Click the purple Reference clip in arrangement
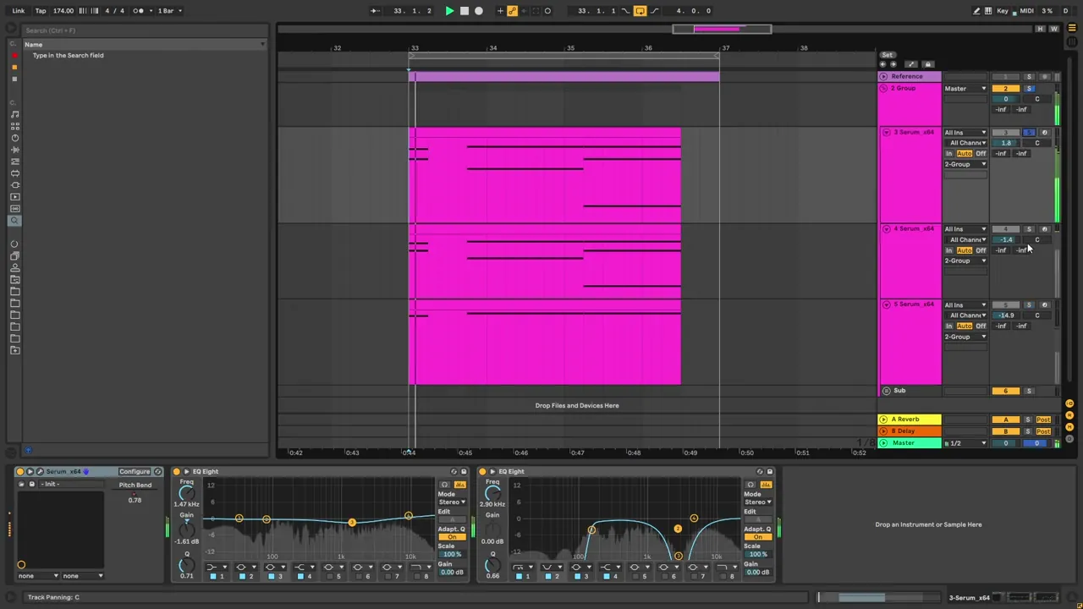 pos(564,77)
